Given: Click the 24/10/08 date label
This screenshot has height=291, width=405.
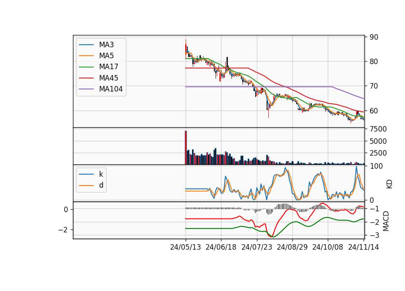Looking at the screenshot, I should coord(327,248).
